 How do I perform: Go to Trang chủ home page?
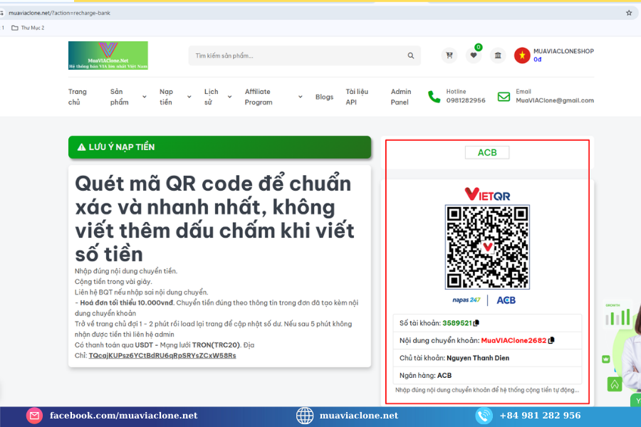78,97
